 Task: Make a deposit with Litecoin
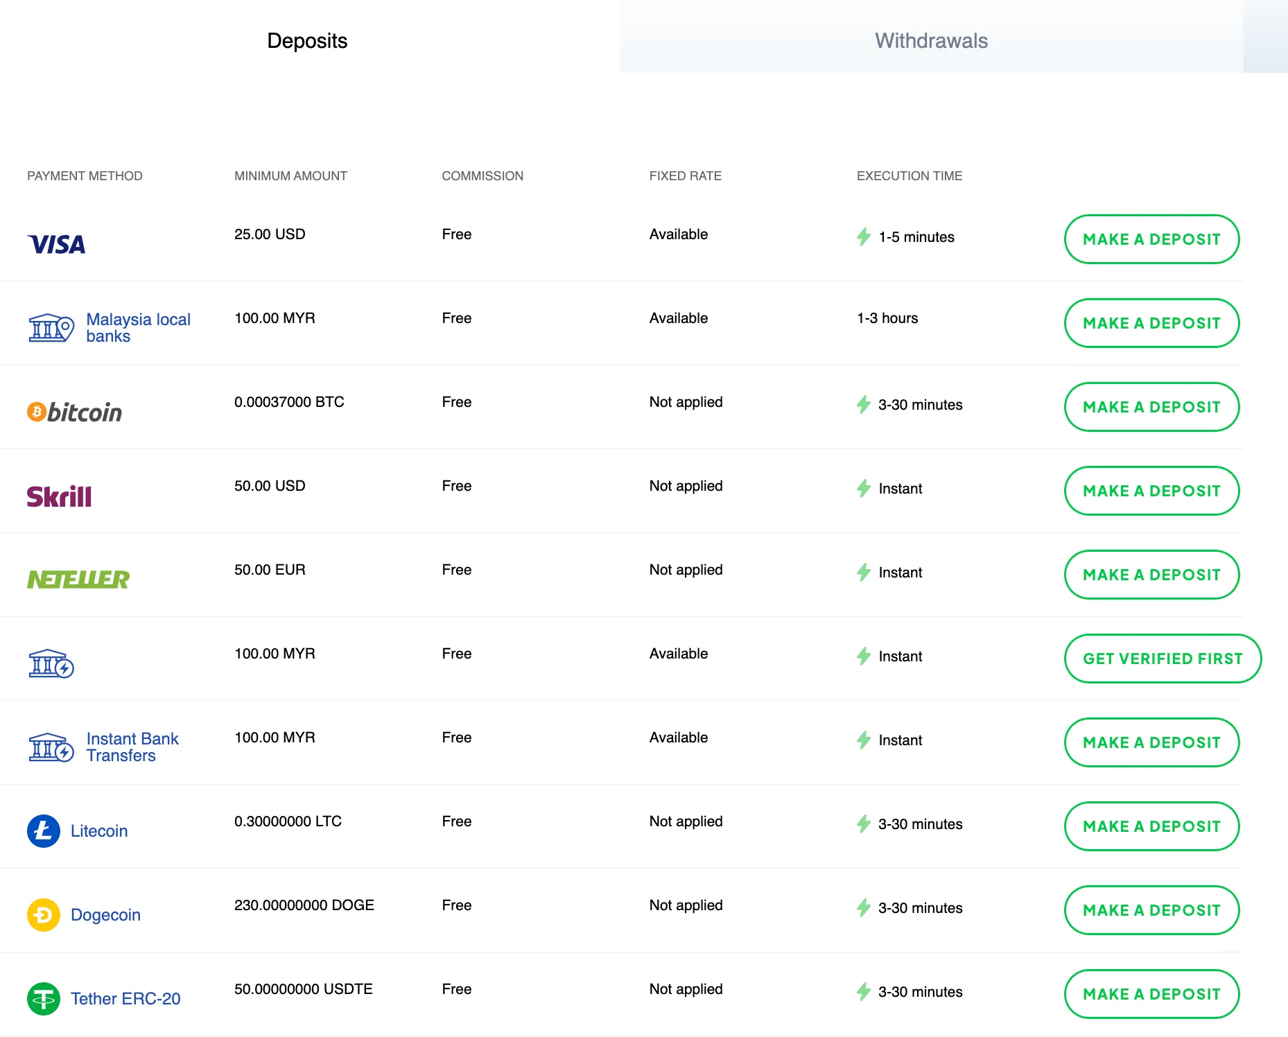pyautogui.click(x=1151, y=826)
